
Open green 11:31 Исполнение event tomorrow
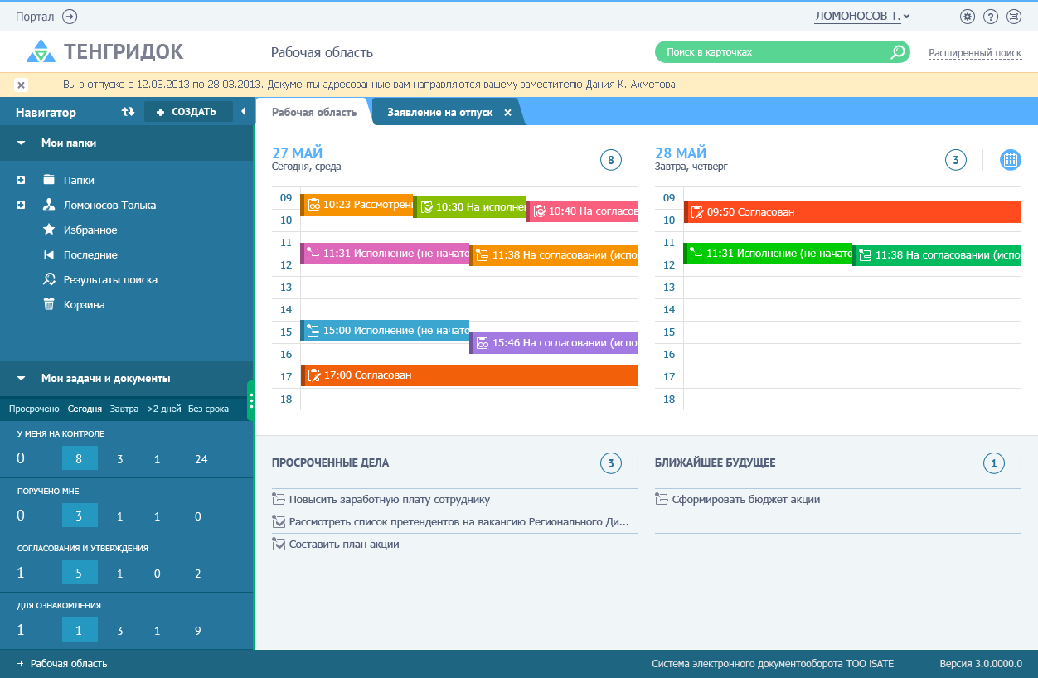pos(768,254)
